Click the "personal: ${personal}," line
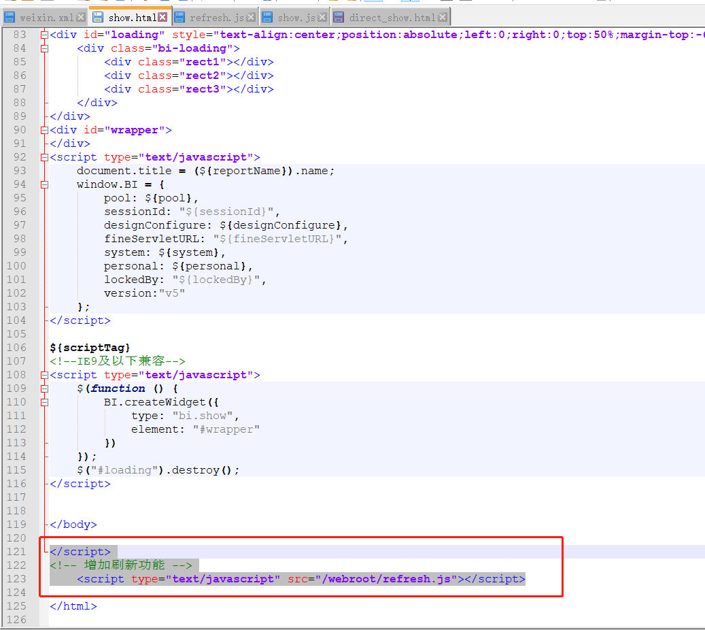This screenshot has width=705, height=630. click(x=179, y=266)
